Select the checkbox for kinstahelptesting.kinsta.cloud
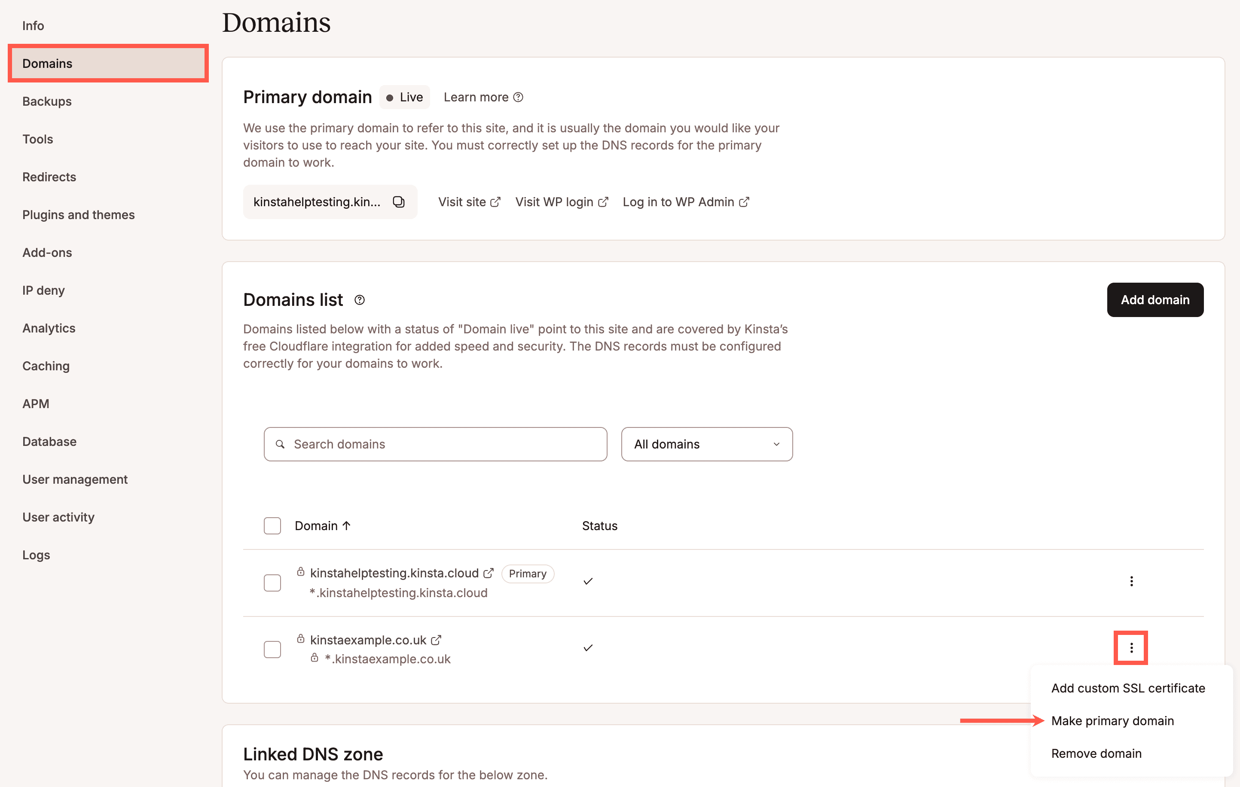This screenshot has width=1240, height=787. (272, 582)
